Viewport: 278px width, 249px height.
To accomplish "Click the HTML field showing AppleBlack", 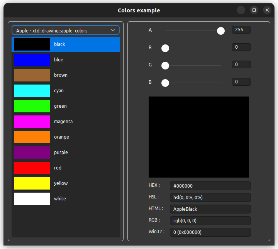I will coord(210,209).
